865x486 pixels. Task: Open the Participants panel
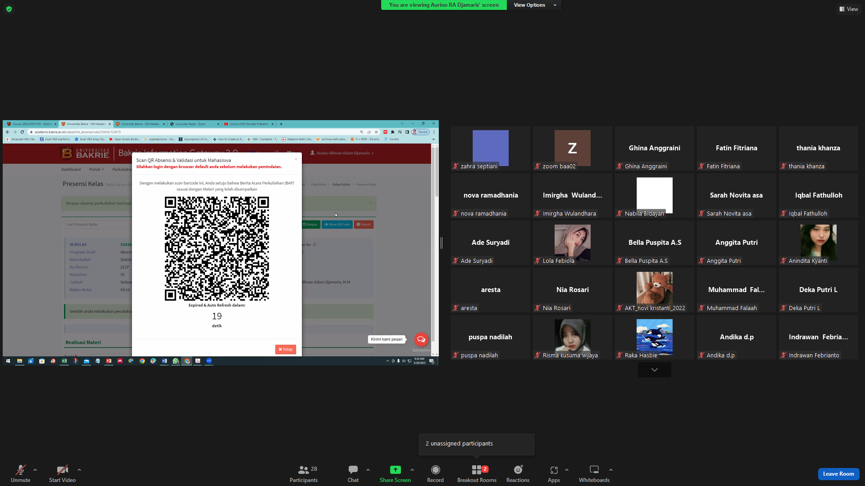tap(304, 474)
